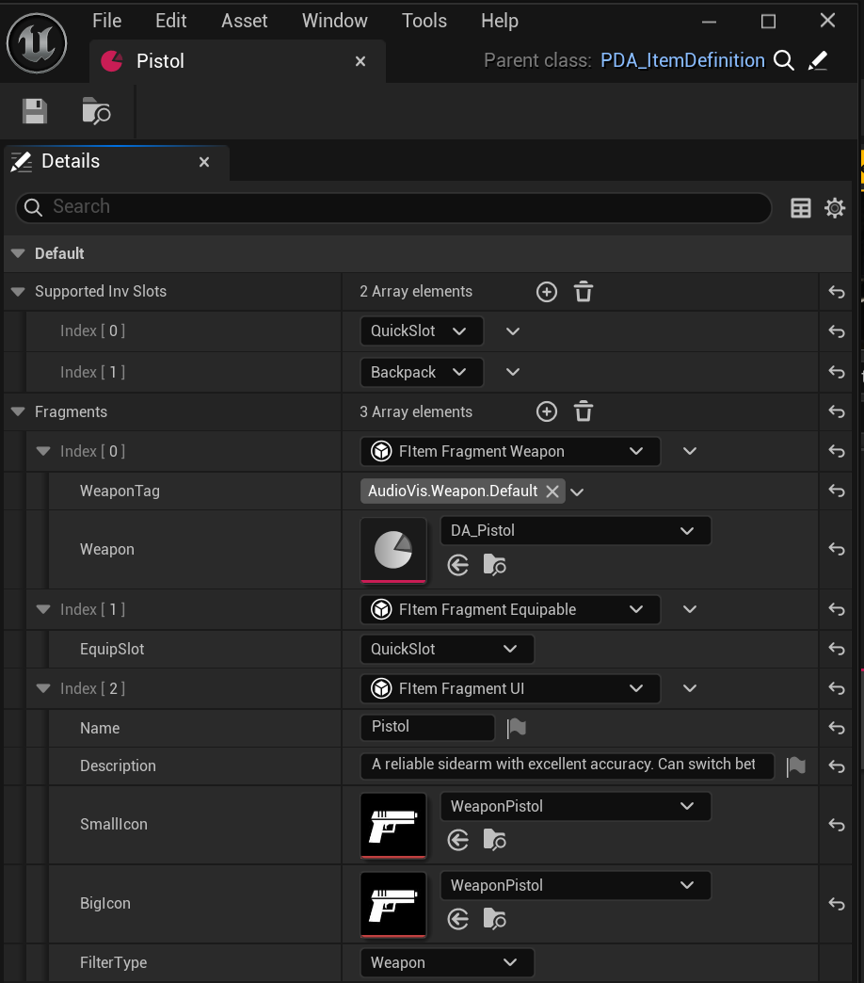Click the Save asset floppy disk icon
This screenshot has height=983, width=864.
tap(35, 111)
